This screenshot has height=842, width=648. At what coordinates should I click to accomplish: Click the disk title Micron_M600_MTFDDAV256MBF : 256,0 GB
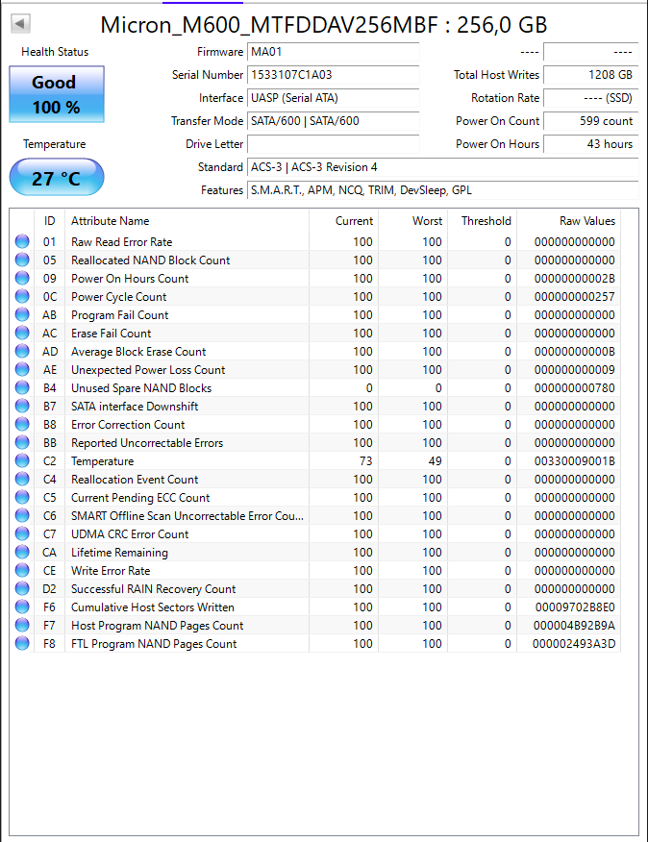click(323, 25)
